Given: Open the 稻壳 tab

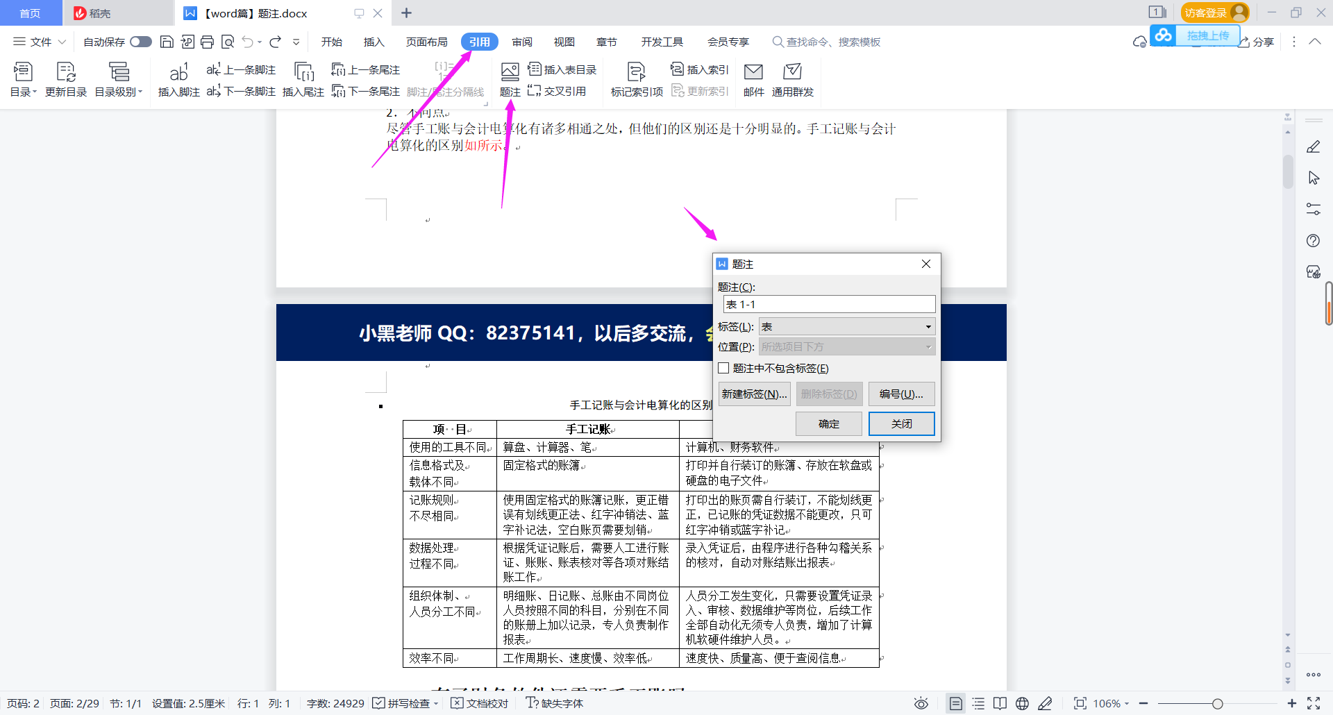Looking at the screenshot, I should 97,12.
